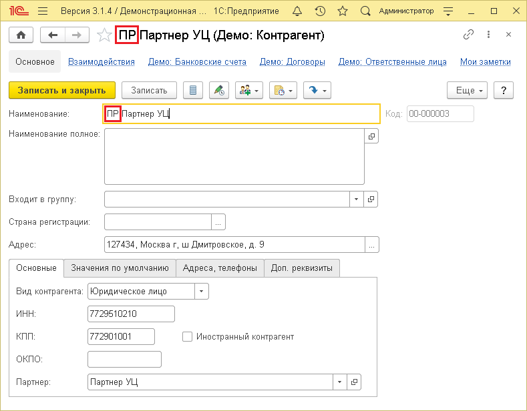The width and height of the screenshot is (527, 411).
Task: Switch to the Основные tab
Action: tap(36, 268)
